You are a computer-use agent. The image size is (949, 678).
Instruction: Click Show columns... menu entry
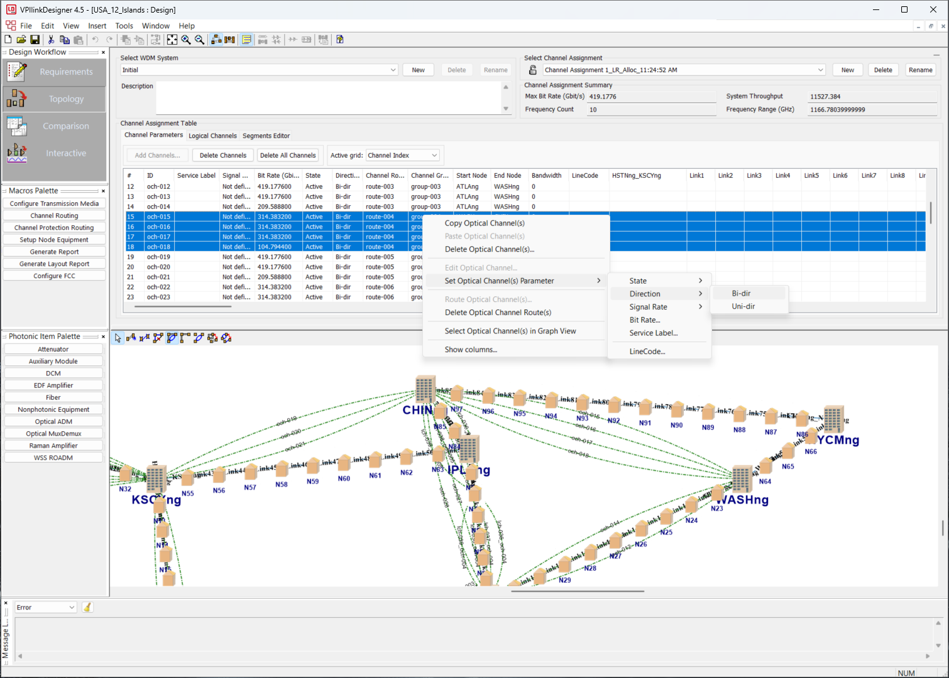tap(517, 350)
